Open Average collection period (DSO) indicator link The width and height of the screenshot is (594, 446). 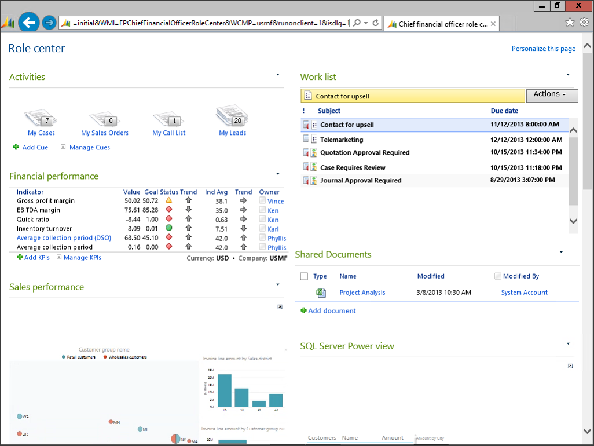(x=64, y=238)
